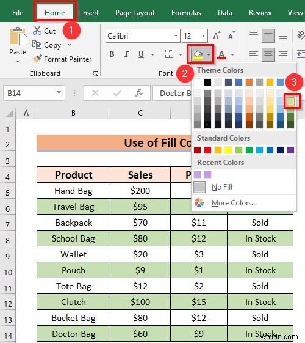Toggle Italic formatting
Viewport: 305px width, 343px height.
[x=126, y=54]
